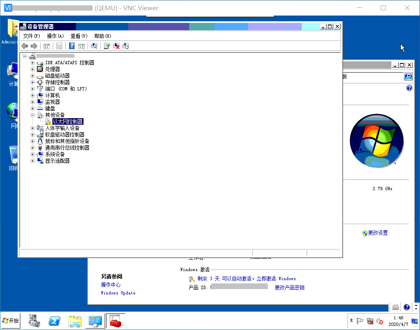The height and width of the screenshot is (330, 420).
Task: Open PowerShell from the taskbar
Action: pos(55,321)
